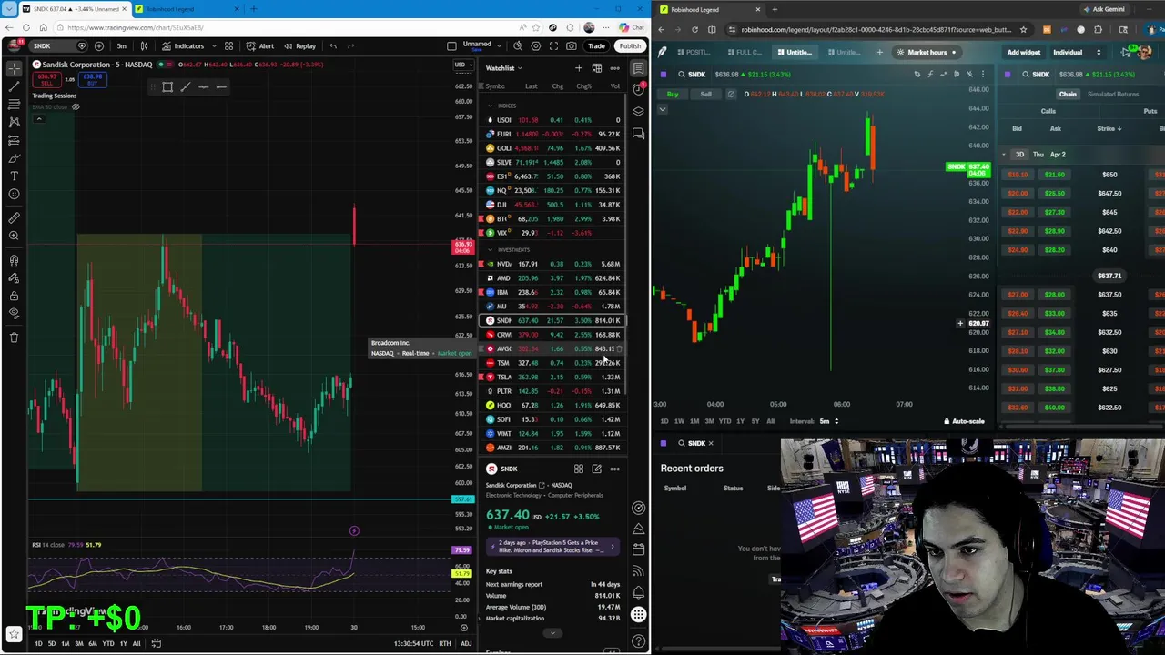Click the SNDK details edit note icon
This screenshot has height=655, width=1165.
[596, 469]
